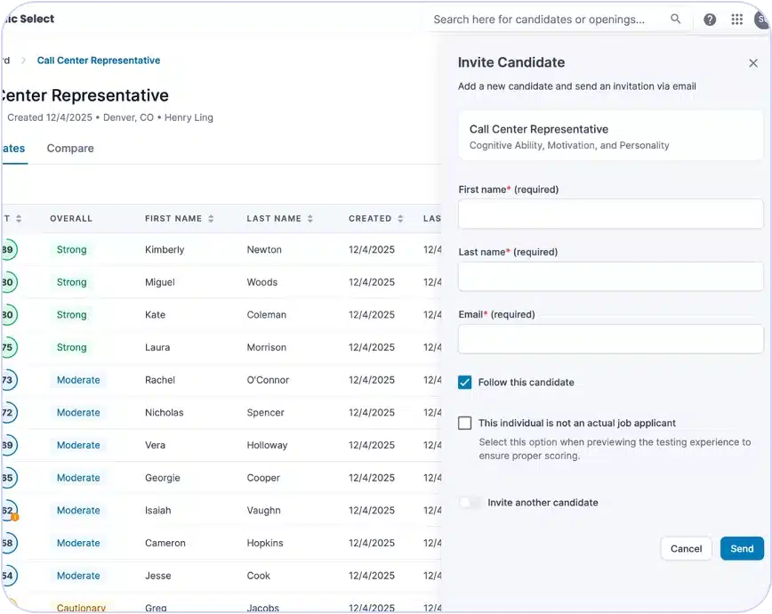Select last name O'Connor
The image size is (772, 614).
coord(268,379)
